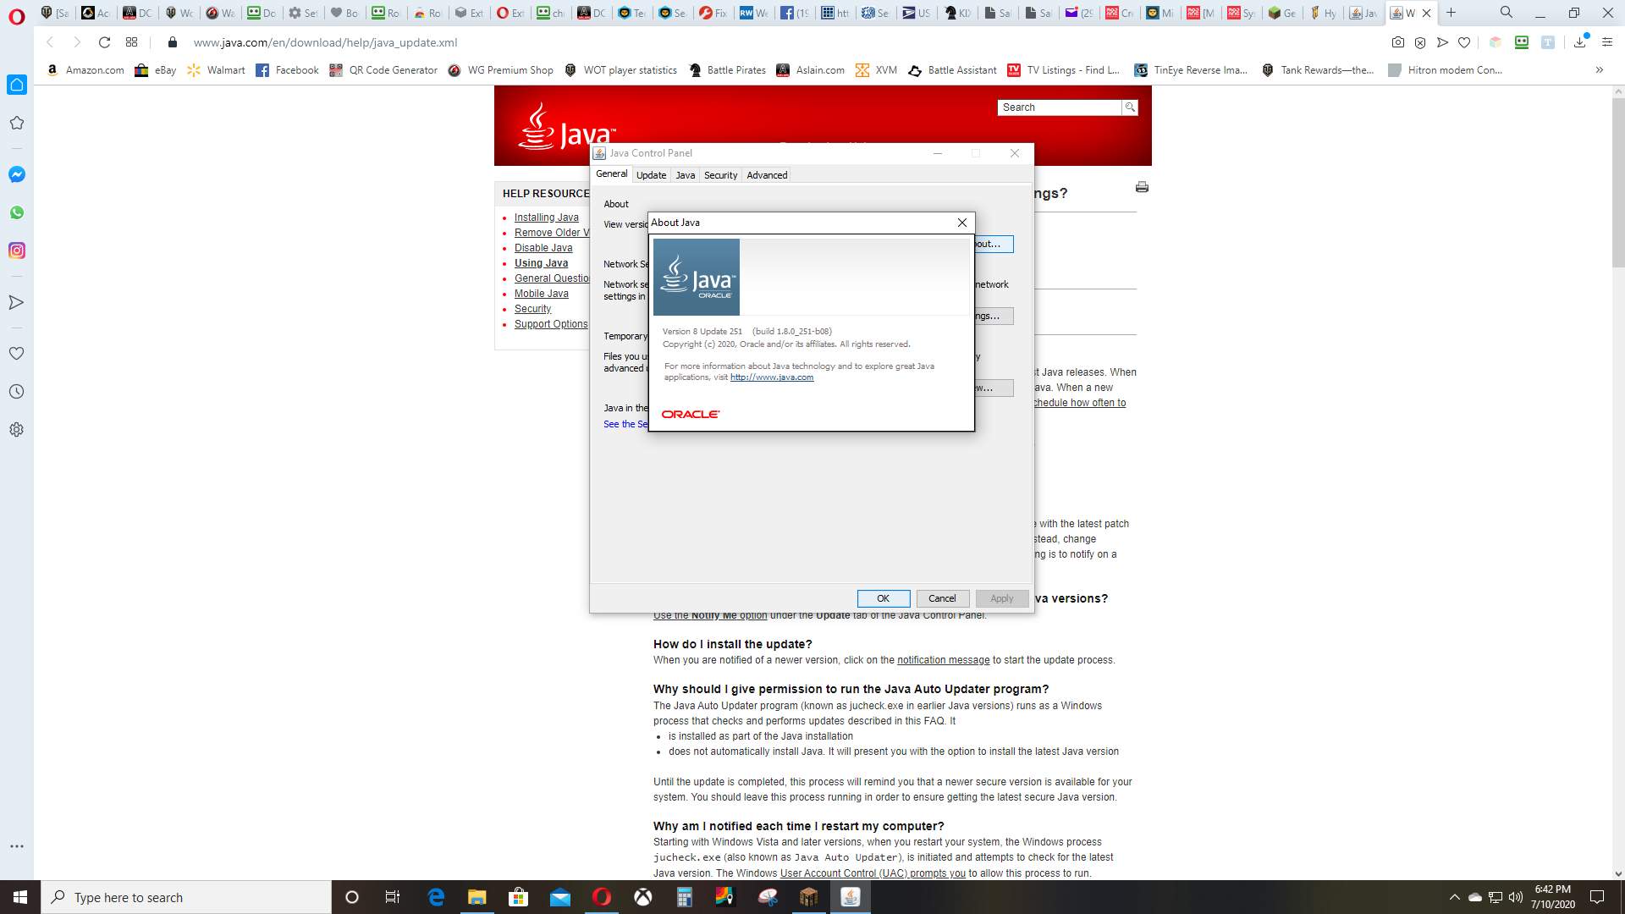This screenshot has height=914, width=1625.
Task: Click the OK button in the Java Control Panel
Action: (x=883, y=598)
